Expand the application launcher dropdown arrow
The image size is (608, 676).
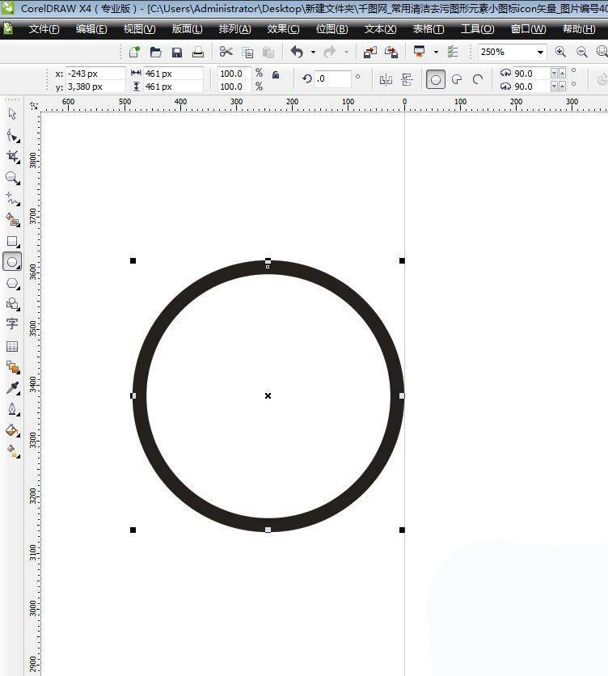click(436, 53)
